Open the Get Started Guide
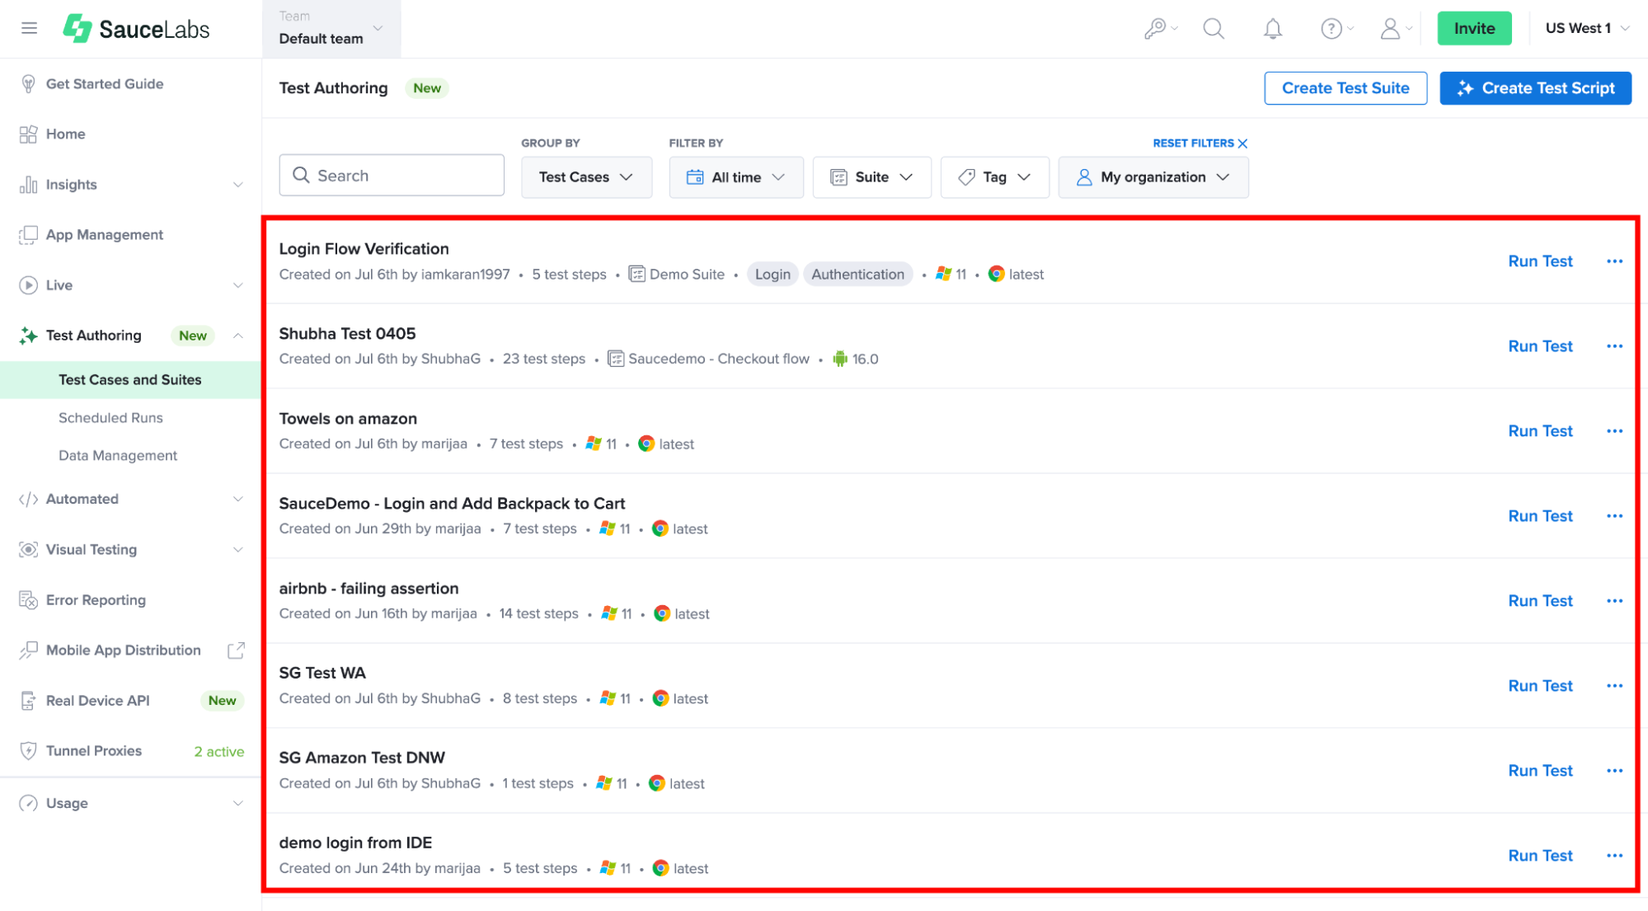The height and width of the screenshot is (911, 1648). 105,84
